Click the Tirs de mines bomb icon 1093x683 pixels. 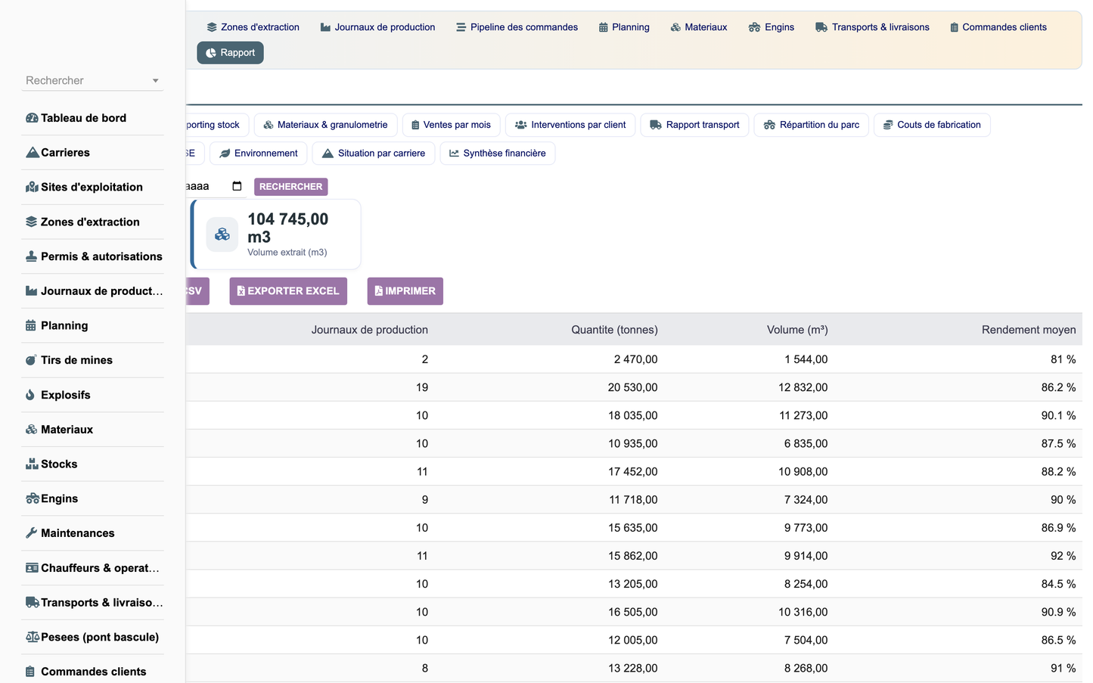pyautogui.click(x=31, y=361)
